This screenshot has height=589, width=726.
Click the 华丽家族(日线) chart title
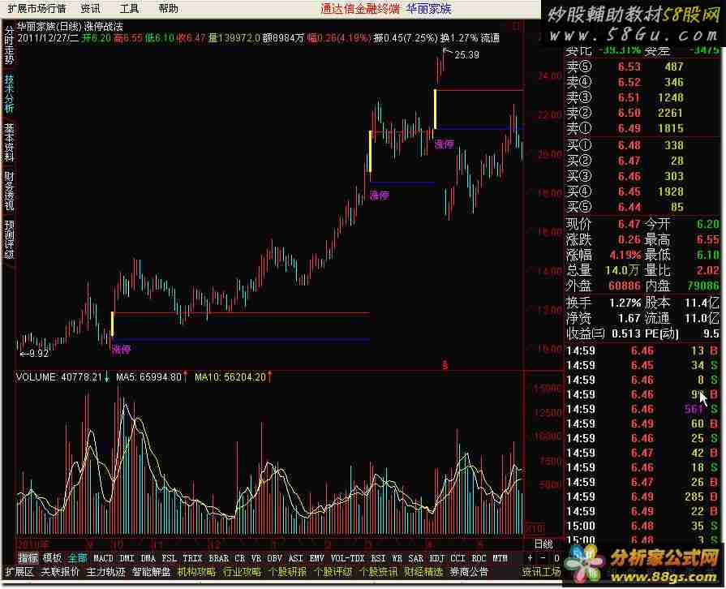pos(49,27)
